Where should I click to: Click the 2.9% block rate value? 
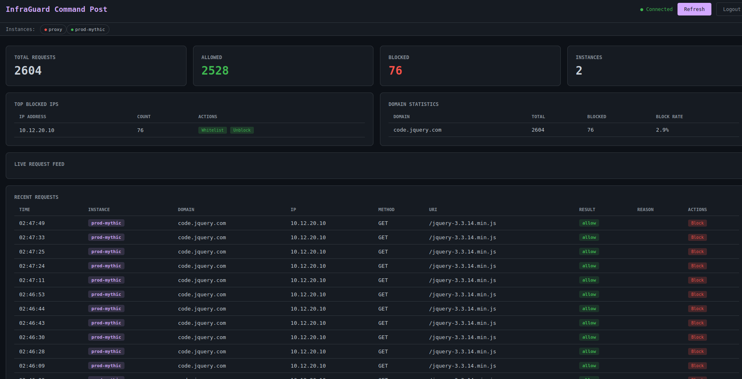click(x=662, y=130)
